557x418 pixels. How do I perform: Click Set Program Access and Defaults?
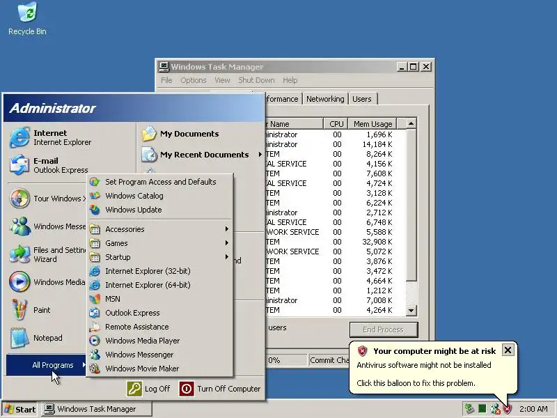tap(160, 182)
